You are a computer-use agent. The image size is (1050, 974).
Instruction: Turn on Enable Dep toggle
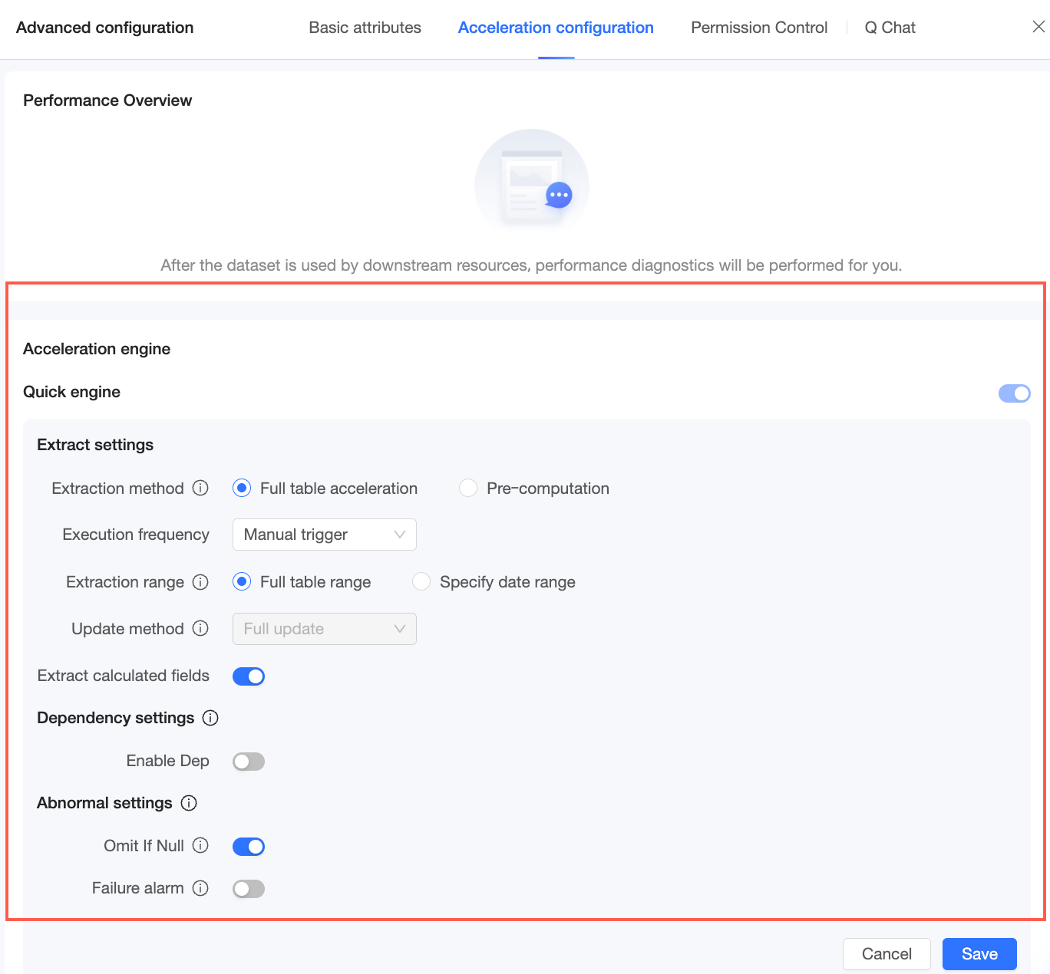[x=249, y=762]
